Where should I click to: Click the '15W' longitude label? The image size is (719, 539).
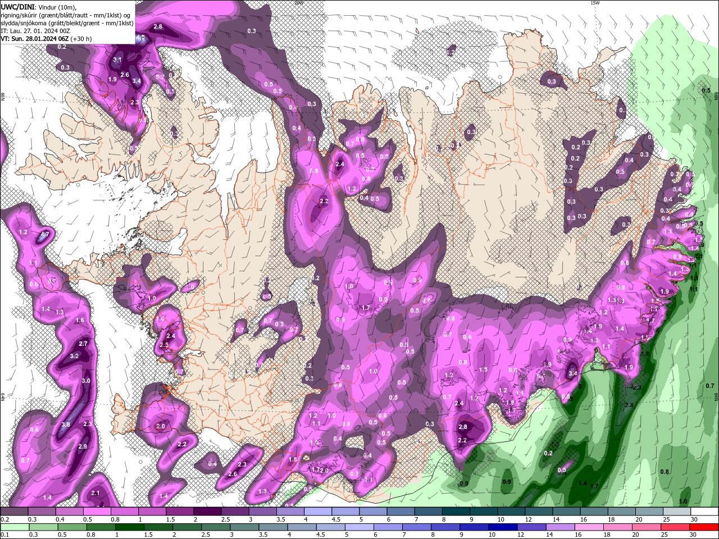point(594,3)
